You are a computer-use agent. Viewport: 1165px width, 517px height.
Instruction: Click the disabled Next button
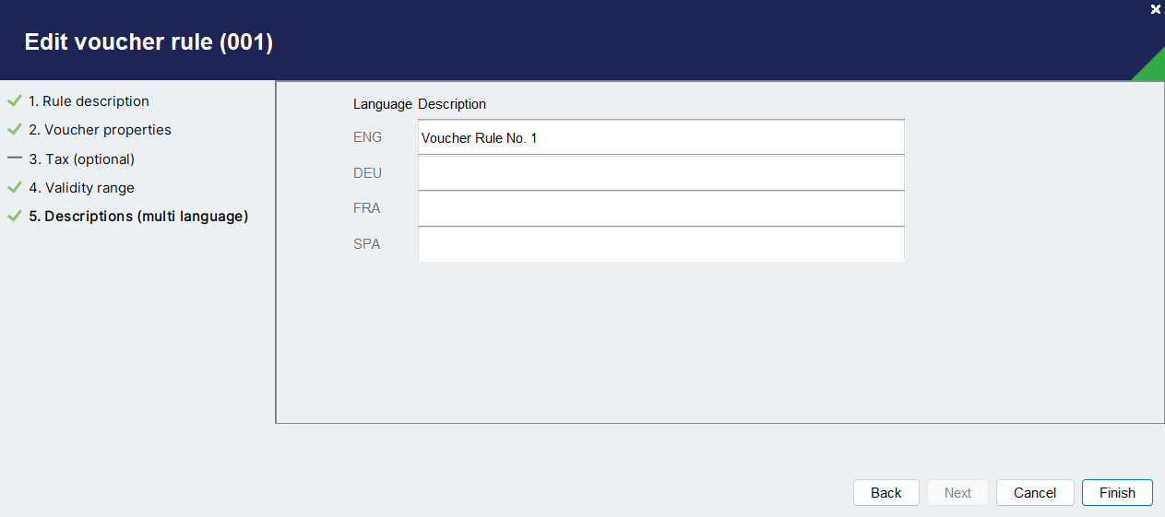957,493
